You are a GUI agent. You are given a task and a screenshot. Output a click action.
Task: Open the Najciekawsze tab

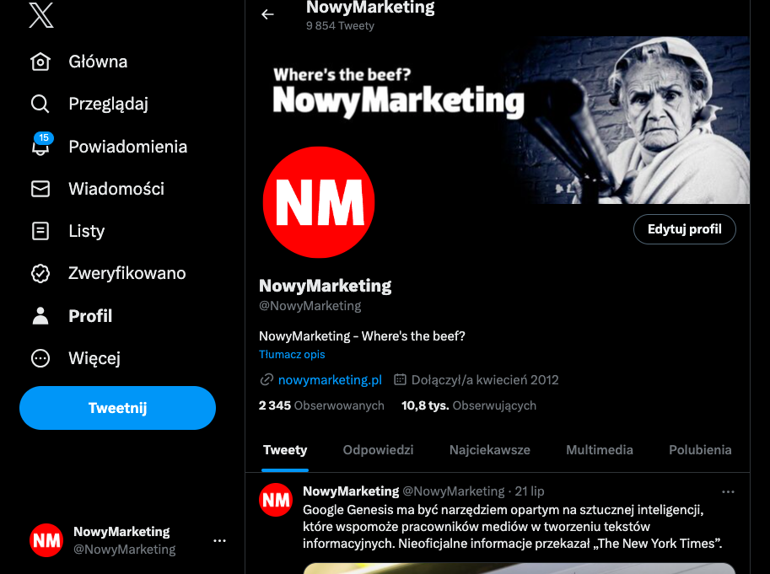pyautogui.click(x=490, y=450)
